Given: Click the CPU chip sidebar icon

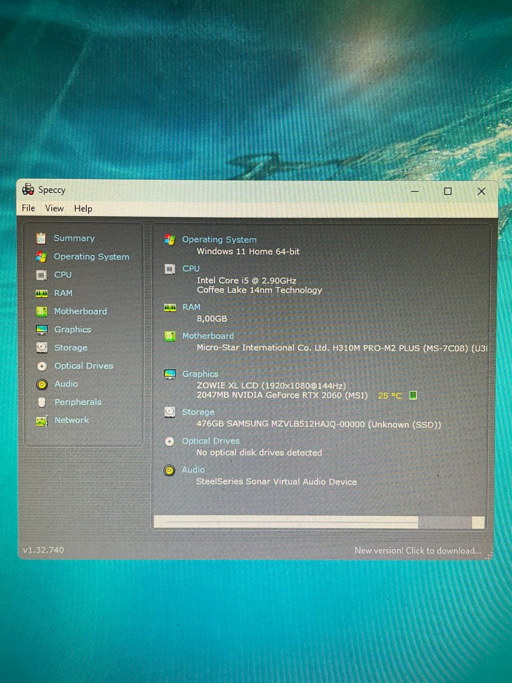Looking at the screenshot, I should pyautogui.click(x=41, y=275).
